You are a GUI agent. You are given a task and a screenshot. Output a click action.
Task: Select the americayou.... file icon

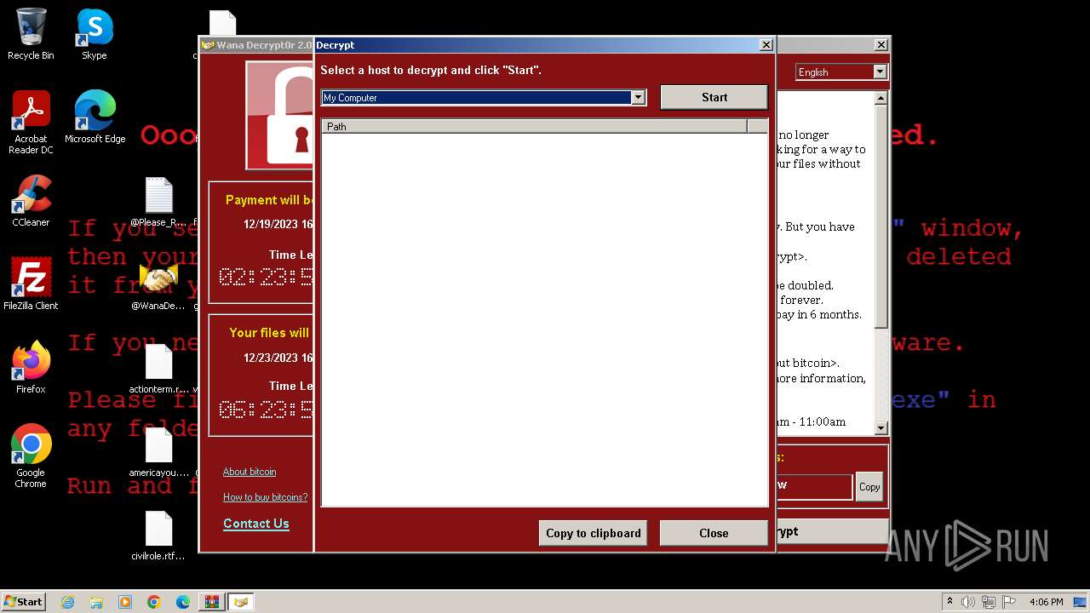(x=158, y=452)
